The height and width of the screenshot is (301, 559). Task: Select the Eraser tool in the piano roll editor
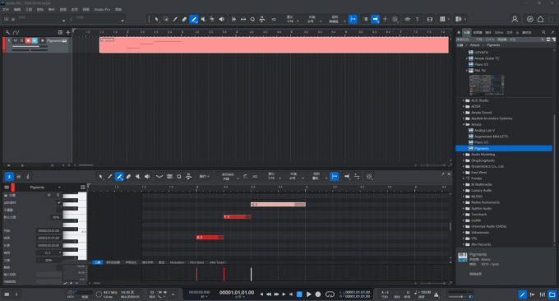pos(128,177)
